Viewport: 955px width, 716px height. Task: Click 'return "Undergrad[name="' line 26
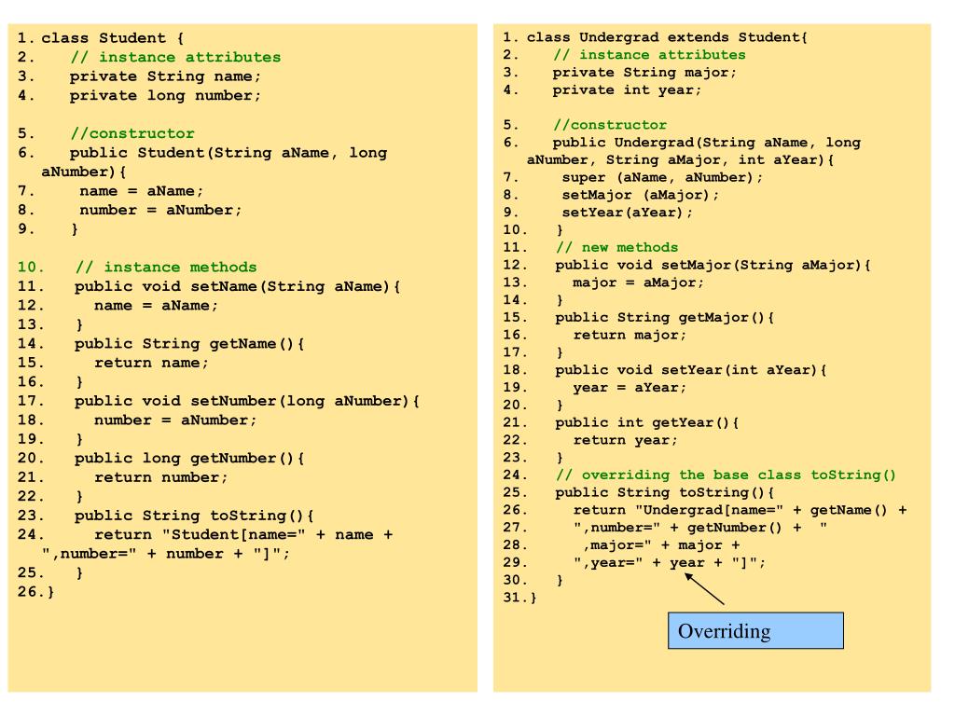click(740, 510)
